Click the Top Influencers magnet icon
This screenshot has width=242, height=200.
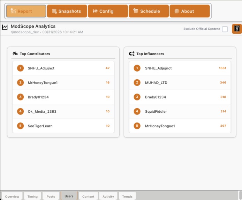point(132,54)
